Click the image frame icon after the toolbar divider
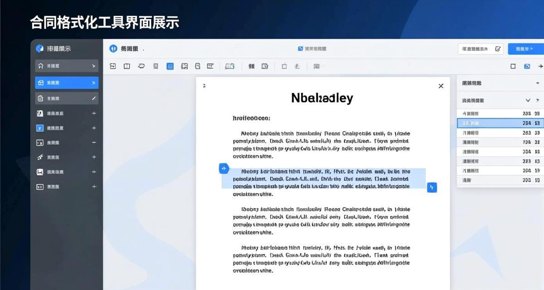 [x=265, y=66]
